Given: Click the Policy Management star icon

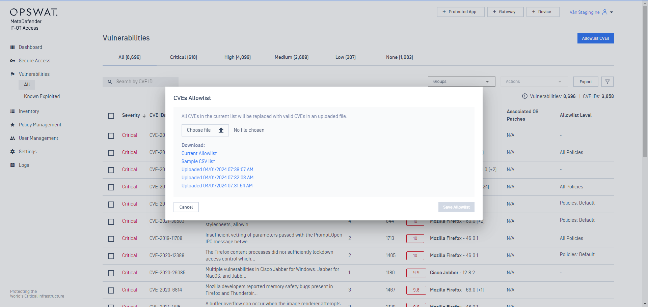Looking at the screenshot, I should pyautogui.click(x=12, y=125).
